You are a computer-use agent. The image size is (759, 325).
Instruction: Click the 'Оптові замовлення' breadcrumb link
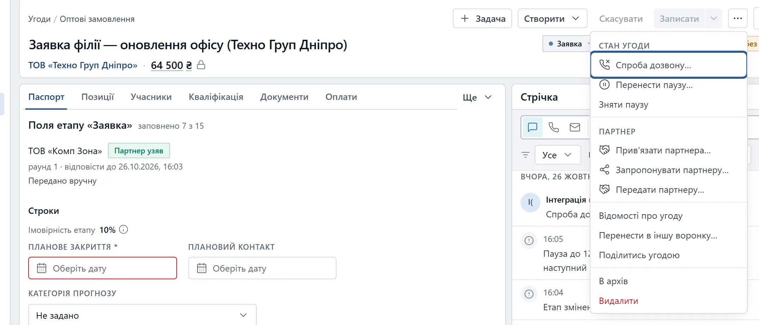tap(97, 19)
